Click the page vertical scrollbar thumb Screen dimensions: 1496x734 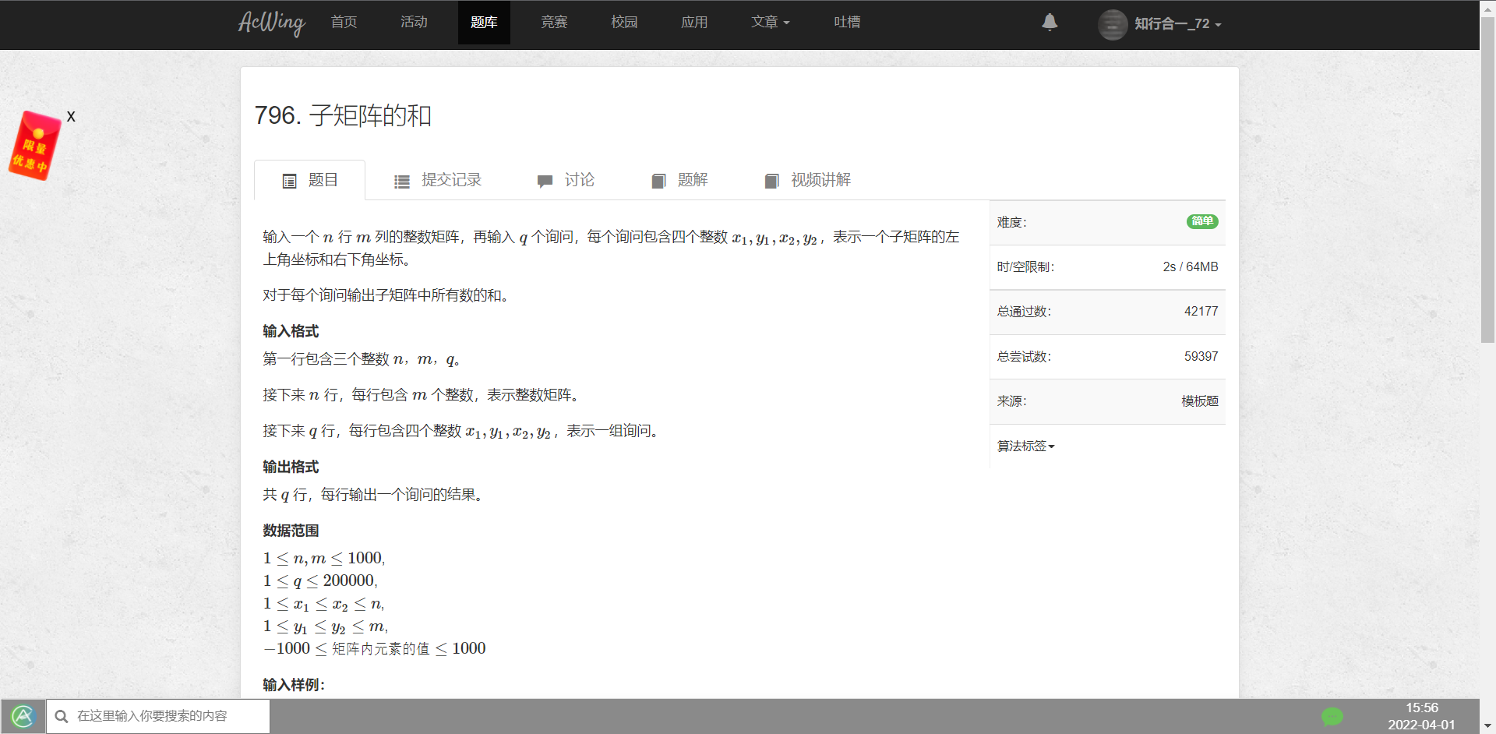pos(1487,179)
